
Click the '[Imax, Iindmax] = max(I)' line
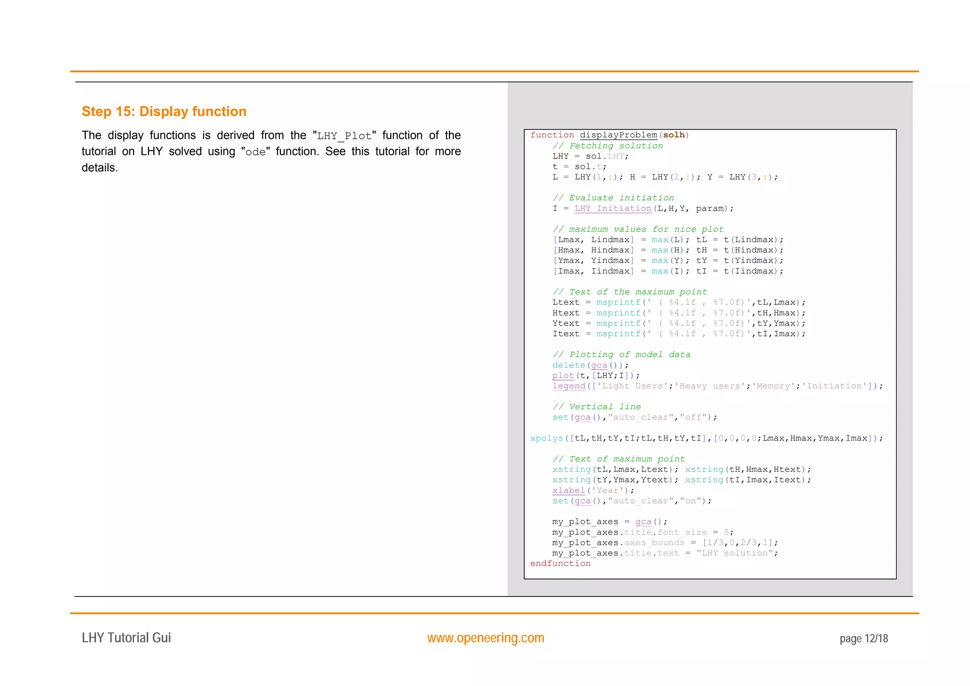tap(668, 271)
